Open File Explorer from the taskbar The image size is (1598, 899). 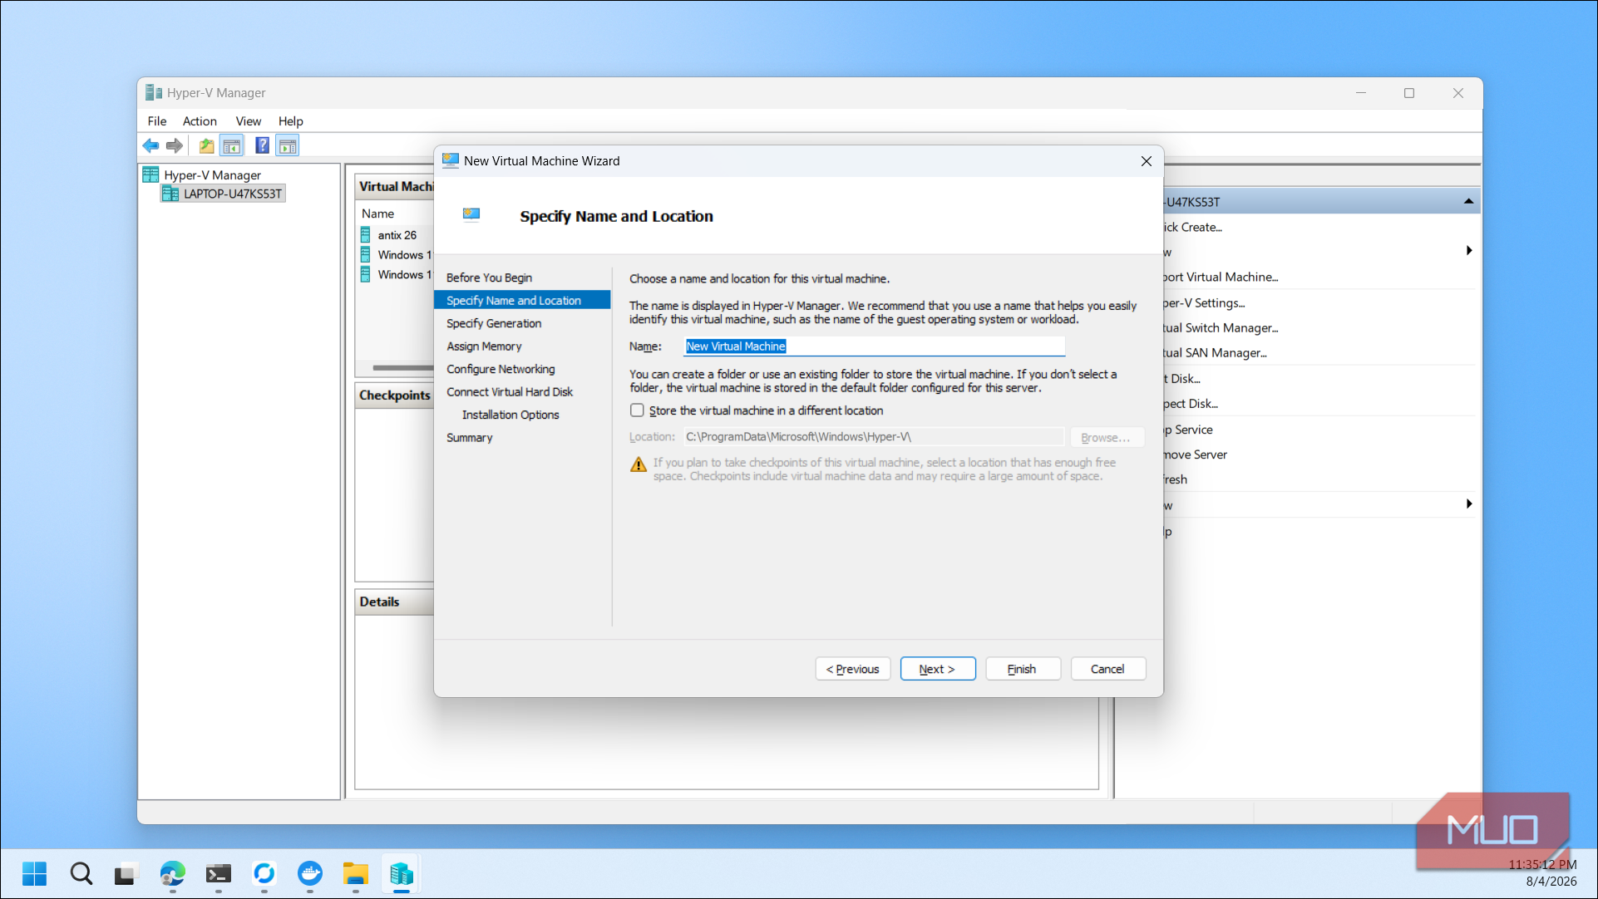point(355,873)
